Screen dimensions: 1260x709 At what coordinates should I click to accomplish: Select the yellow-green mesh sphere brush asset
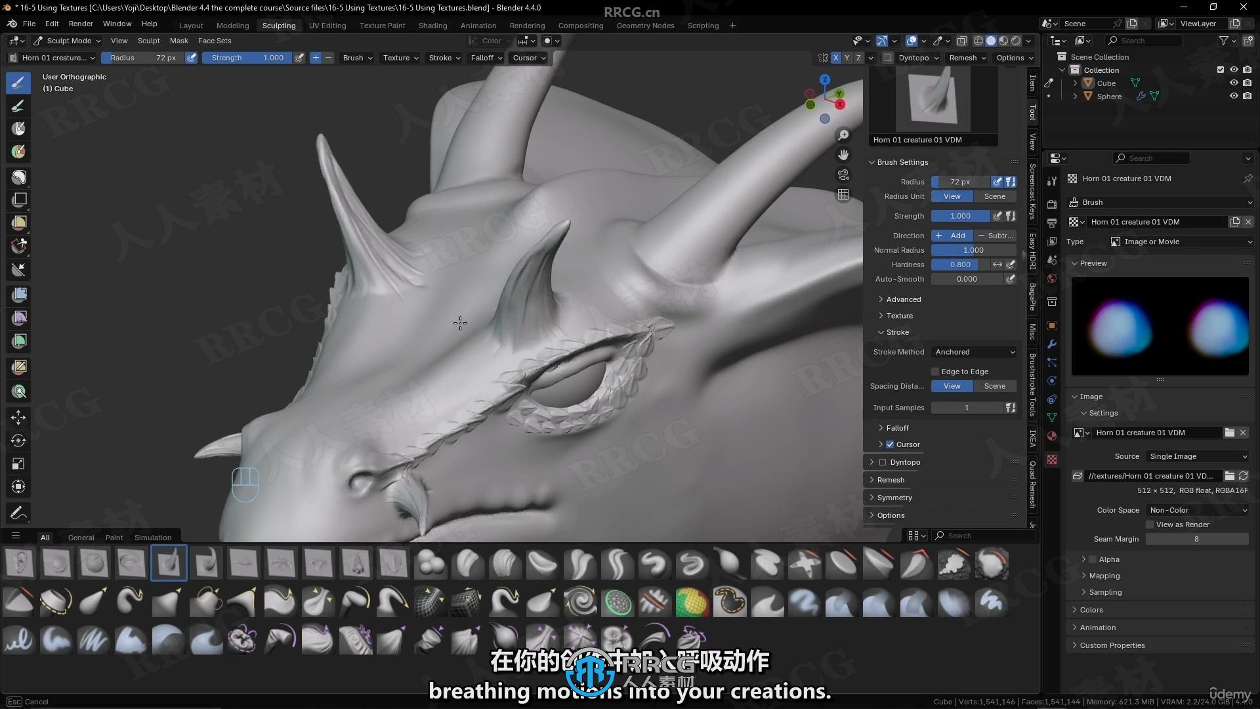[692, 601]
